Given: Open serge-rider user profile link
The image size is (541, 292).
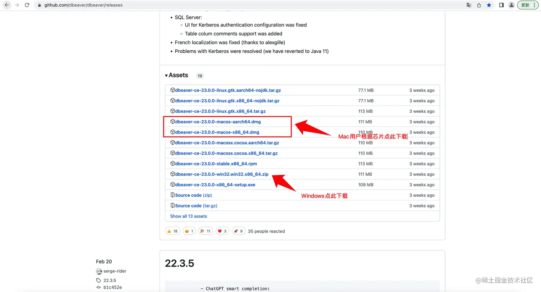Looking at the screenshot, I should tap(115, 271).
